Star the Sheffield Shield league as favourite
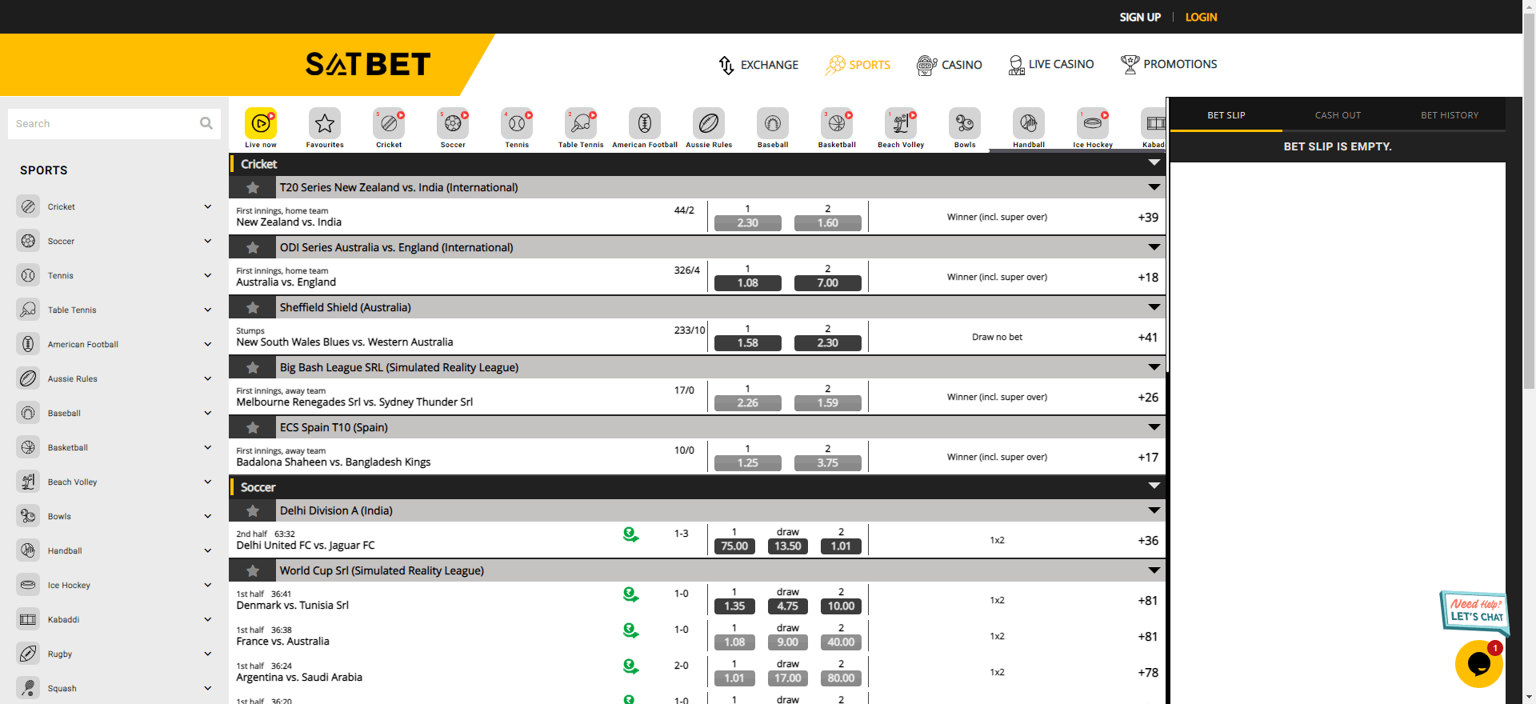 pos(253,308)
